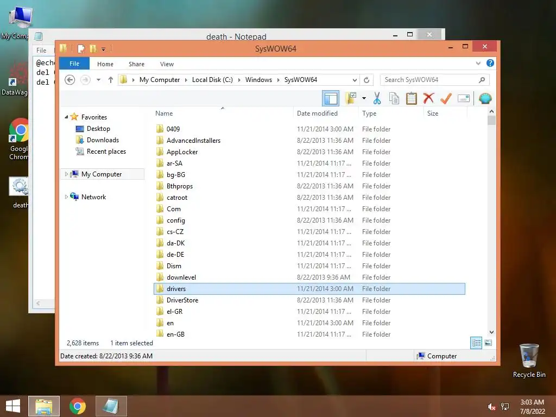Click the muted volume tray icon

pyautogui.click(x=491, y=407)
